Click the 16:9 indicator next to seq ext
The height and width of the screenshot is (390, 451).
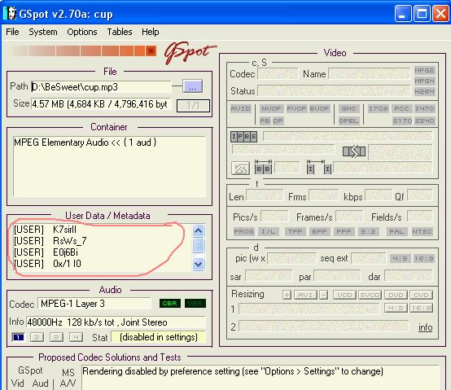423,259
